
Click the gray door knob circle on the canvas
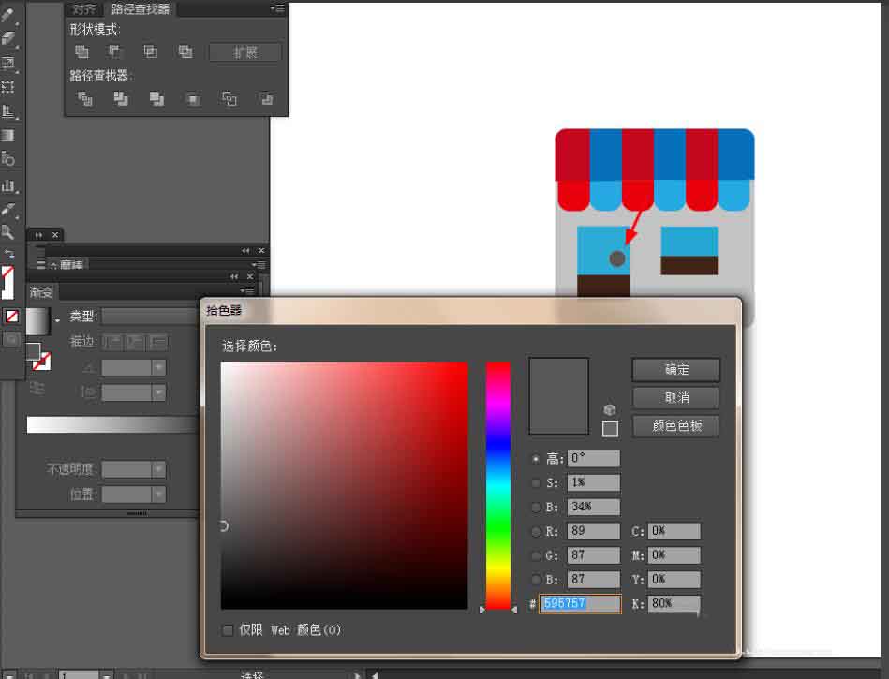point(616,258)
